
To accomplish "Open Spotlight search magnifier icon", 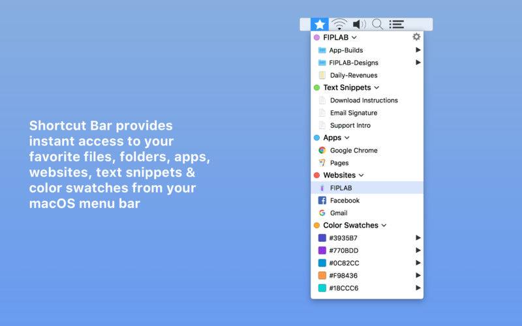I will 377,24.
